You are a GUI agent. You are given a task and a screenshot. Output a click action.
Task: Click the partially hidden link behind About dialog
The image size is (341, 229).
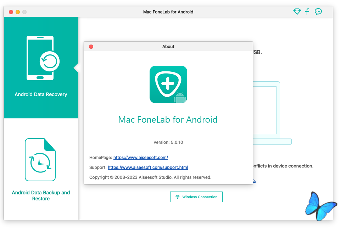254,181
